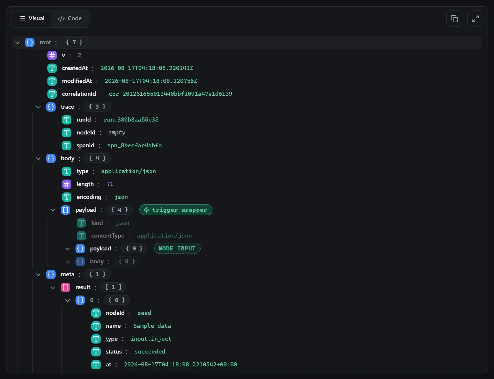This screenshot has width=494, height=379.
Task: Click the object icon beside payload { 0 }
Action: (80, 249)
